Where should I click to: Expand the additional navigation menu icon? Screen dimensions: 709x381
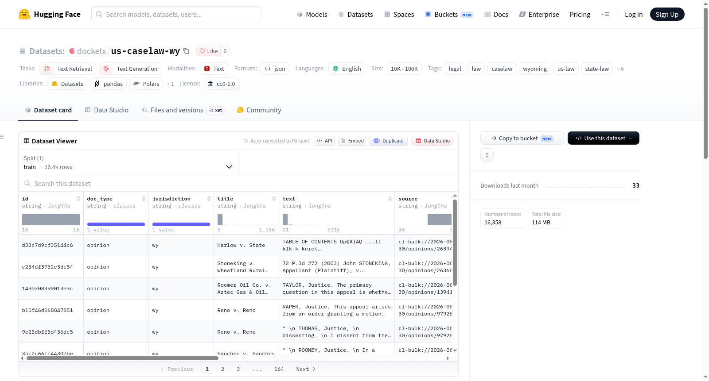[x=605, y=14]
